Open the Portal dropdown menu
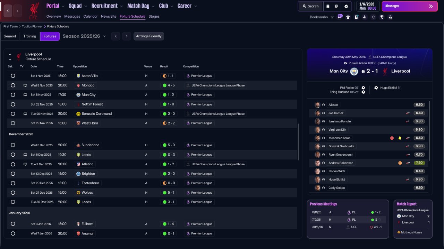Screen dimensions: 444x249 coord(55,6)
